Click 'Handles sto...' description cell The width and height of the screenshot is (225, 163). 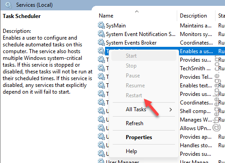196,145
